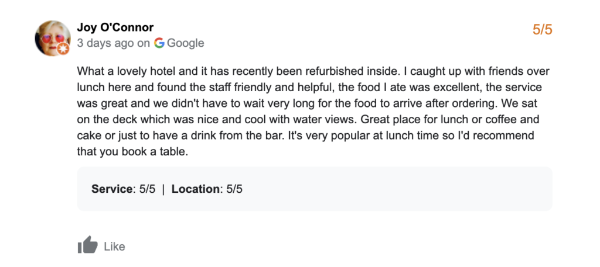Screen dimensions: 600x267
Task: Click the bold Service label
Action: tap(112, 189)
